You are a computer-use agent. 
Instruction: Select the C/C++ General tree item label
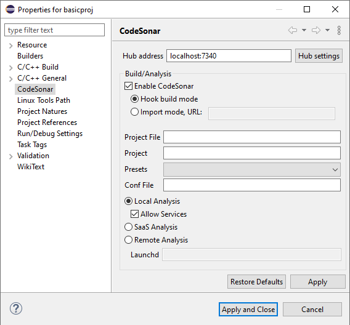(x=42, y=78)
